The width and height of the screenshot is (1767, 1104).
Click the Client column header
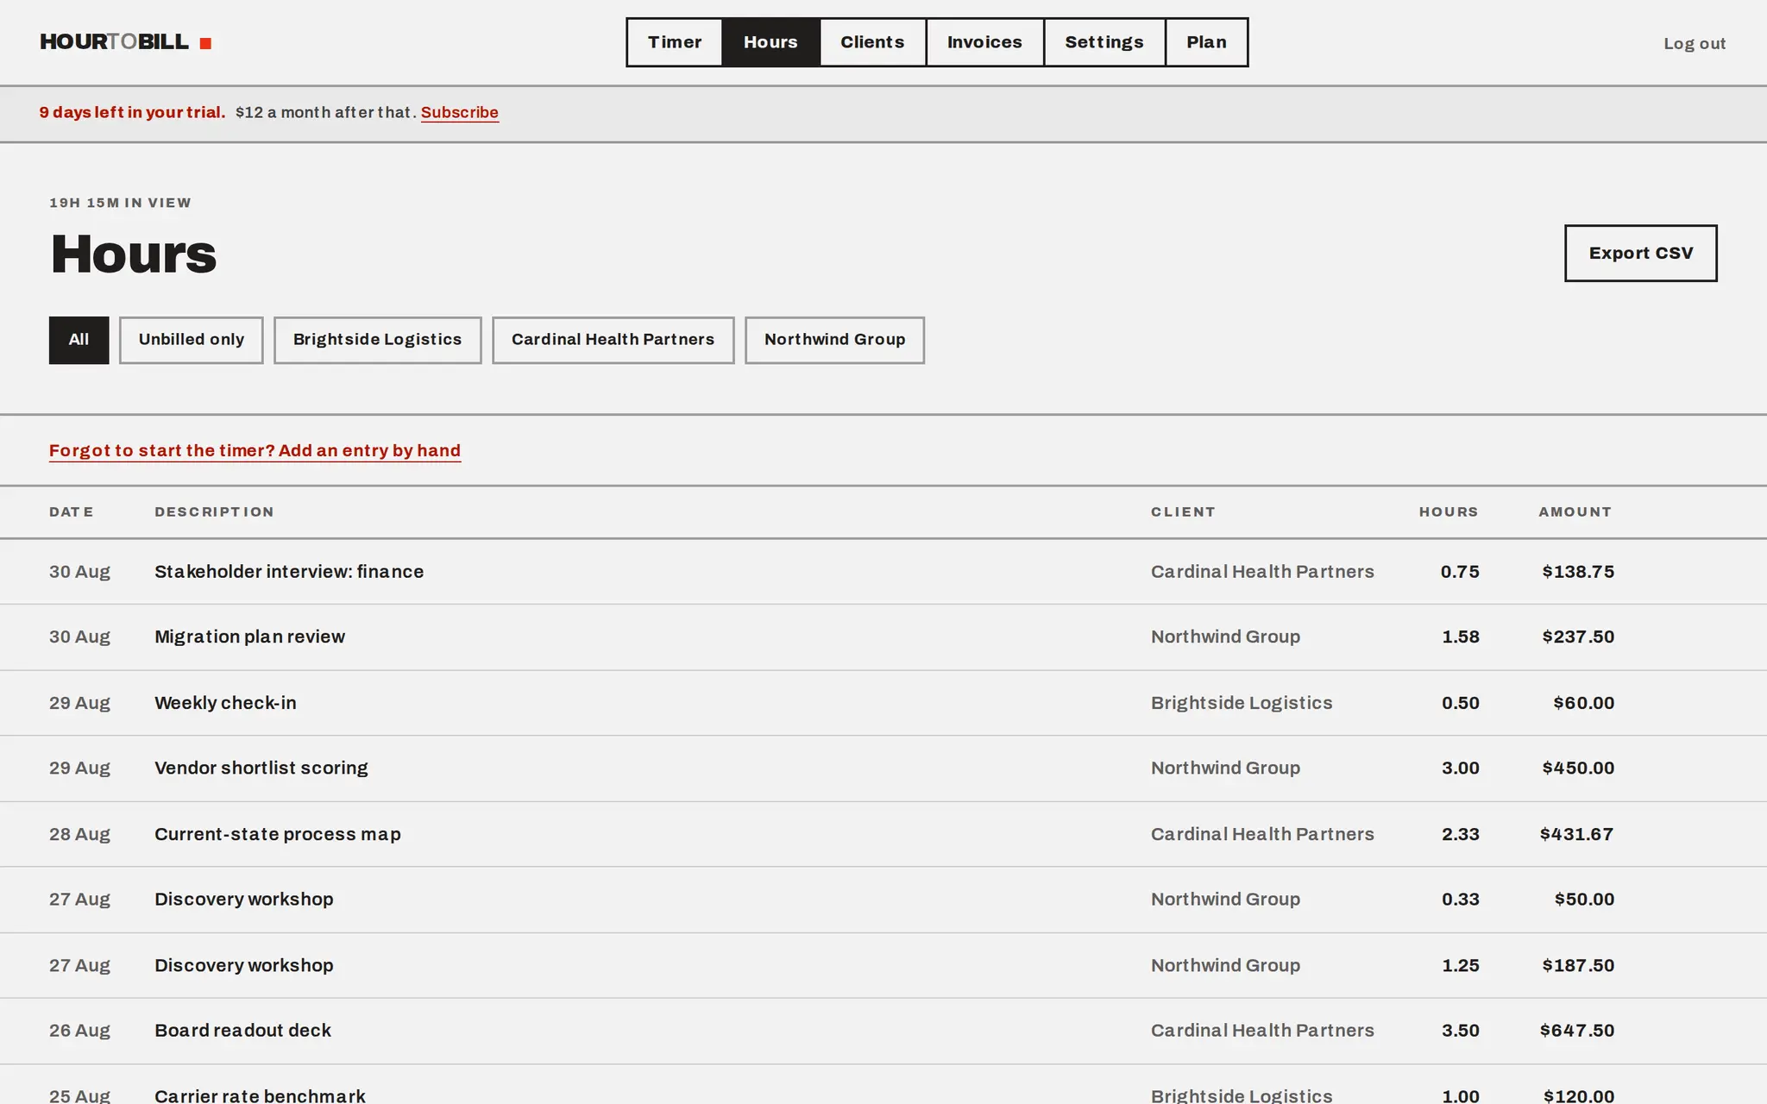[x=1183, y=511]
